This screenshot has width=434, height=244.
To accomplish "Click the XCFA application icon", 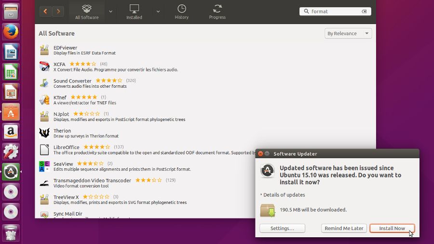I will 44,67.
